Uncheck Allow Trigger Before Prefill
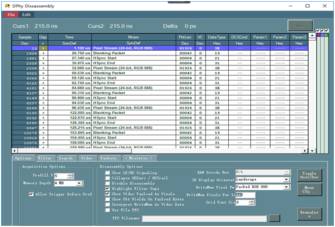The width and height of the screenshot is (335, 227). [x=31, y=194]
